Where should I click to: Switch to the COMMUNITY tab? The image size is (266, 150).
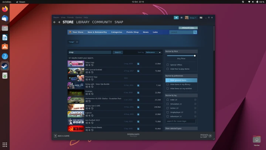coord(102,22)
